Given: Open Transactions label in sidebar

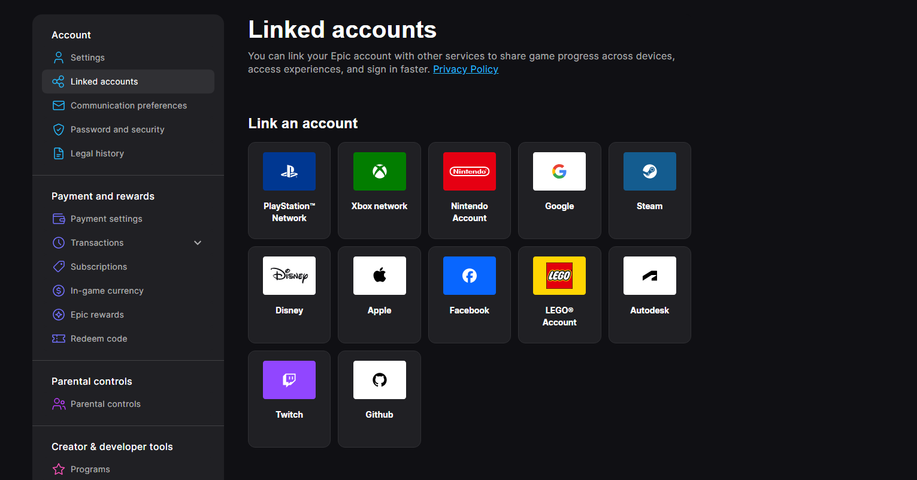Looking at the screenshot, I should (x=97, y=243).
